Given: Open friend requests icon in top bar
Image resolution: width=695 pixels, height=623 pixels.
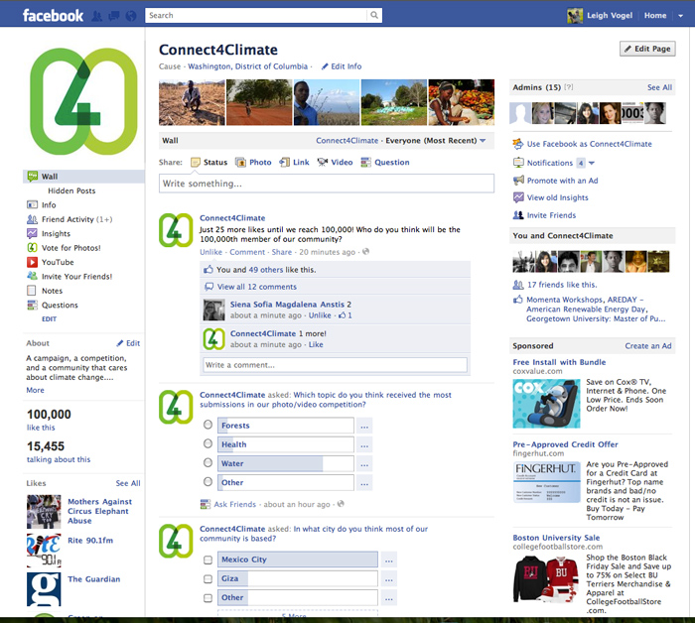Looking at the screenshot, I should pyautogui.click(x=97, y=16).
